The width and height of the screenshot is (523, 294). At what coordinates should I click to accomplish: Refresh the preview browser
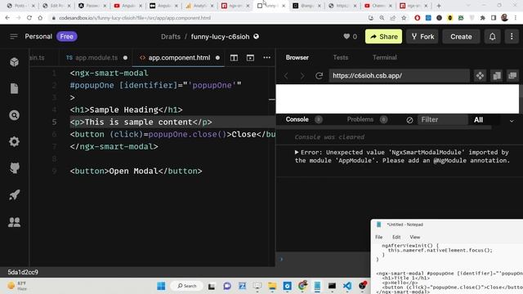click(x=319, y=76)
